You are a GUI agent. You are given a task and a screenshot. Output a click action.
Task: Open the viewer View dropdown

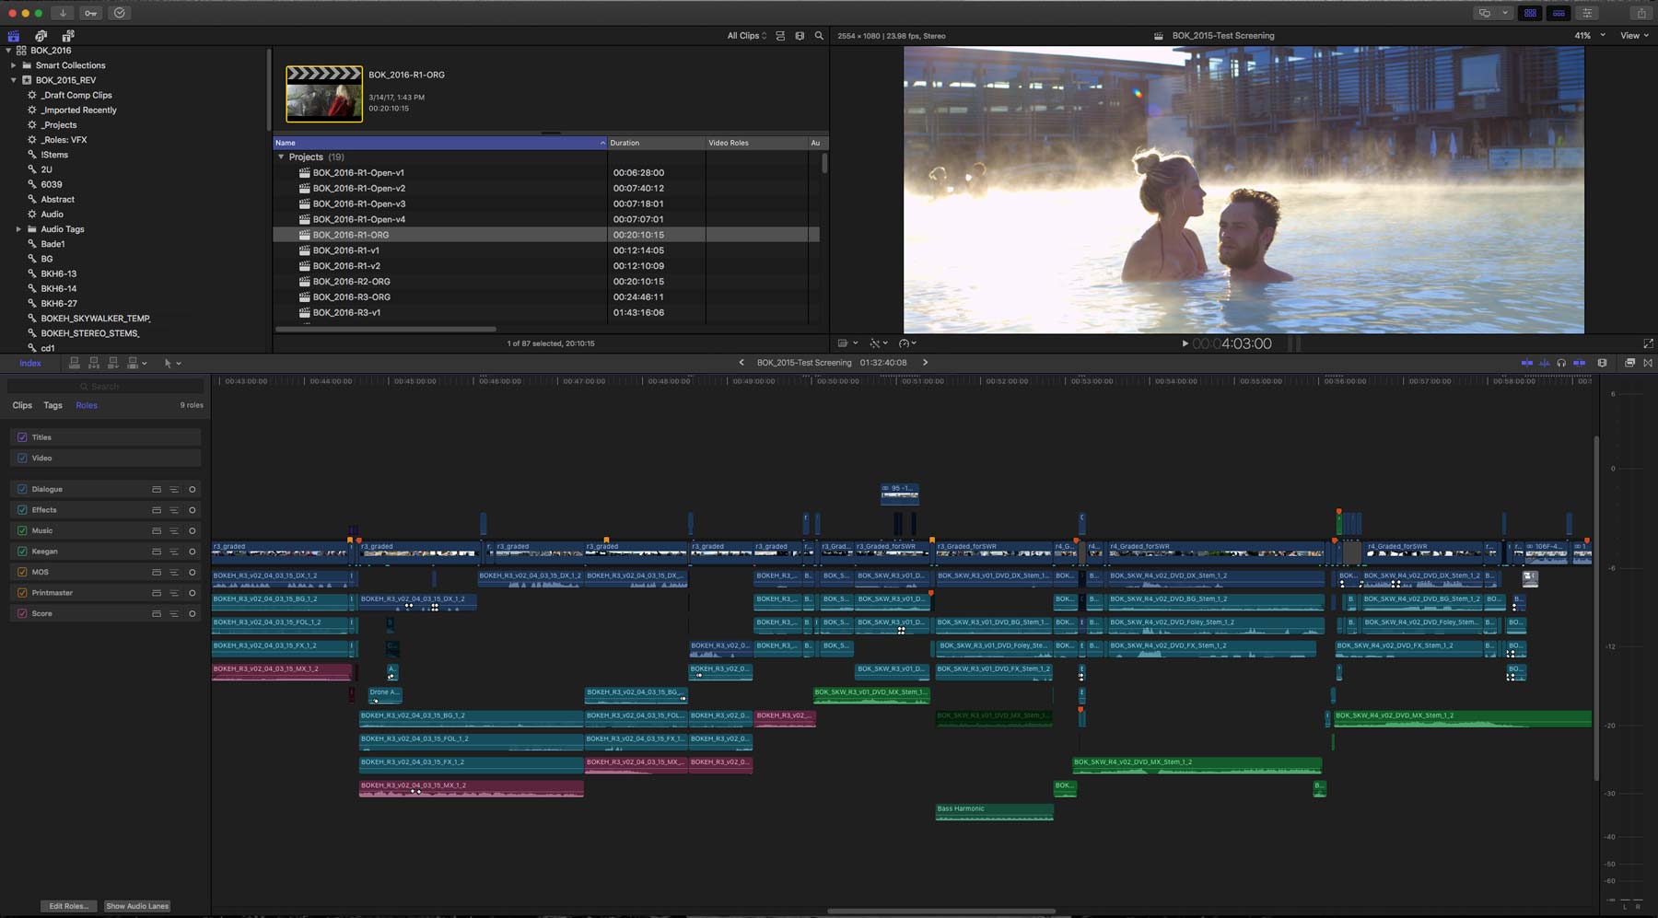(1635, 36)
